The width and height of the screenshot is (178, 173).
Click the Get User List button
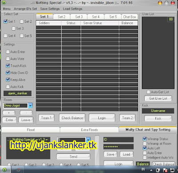click(x=158, y=98)
